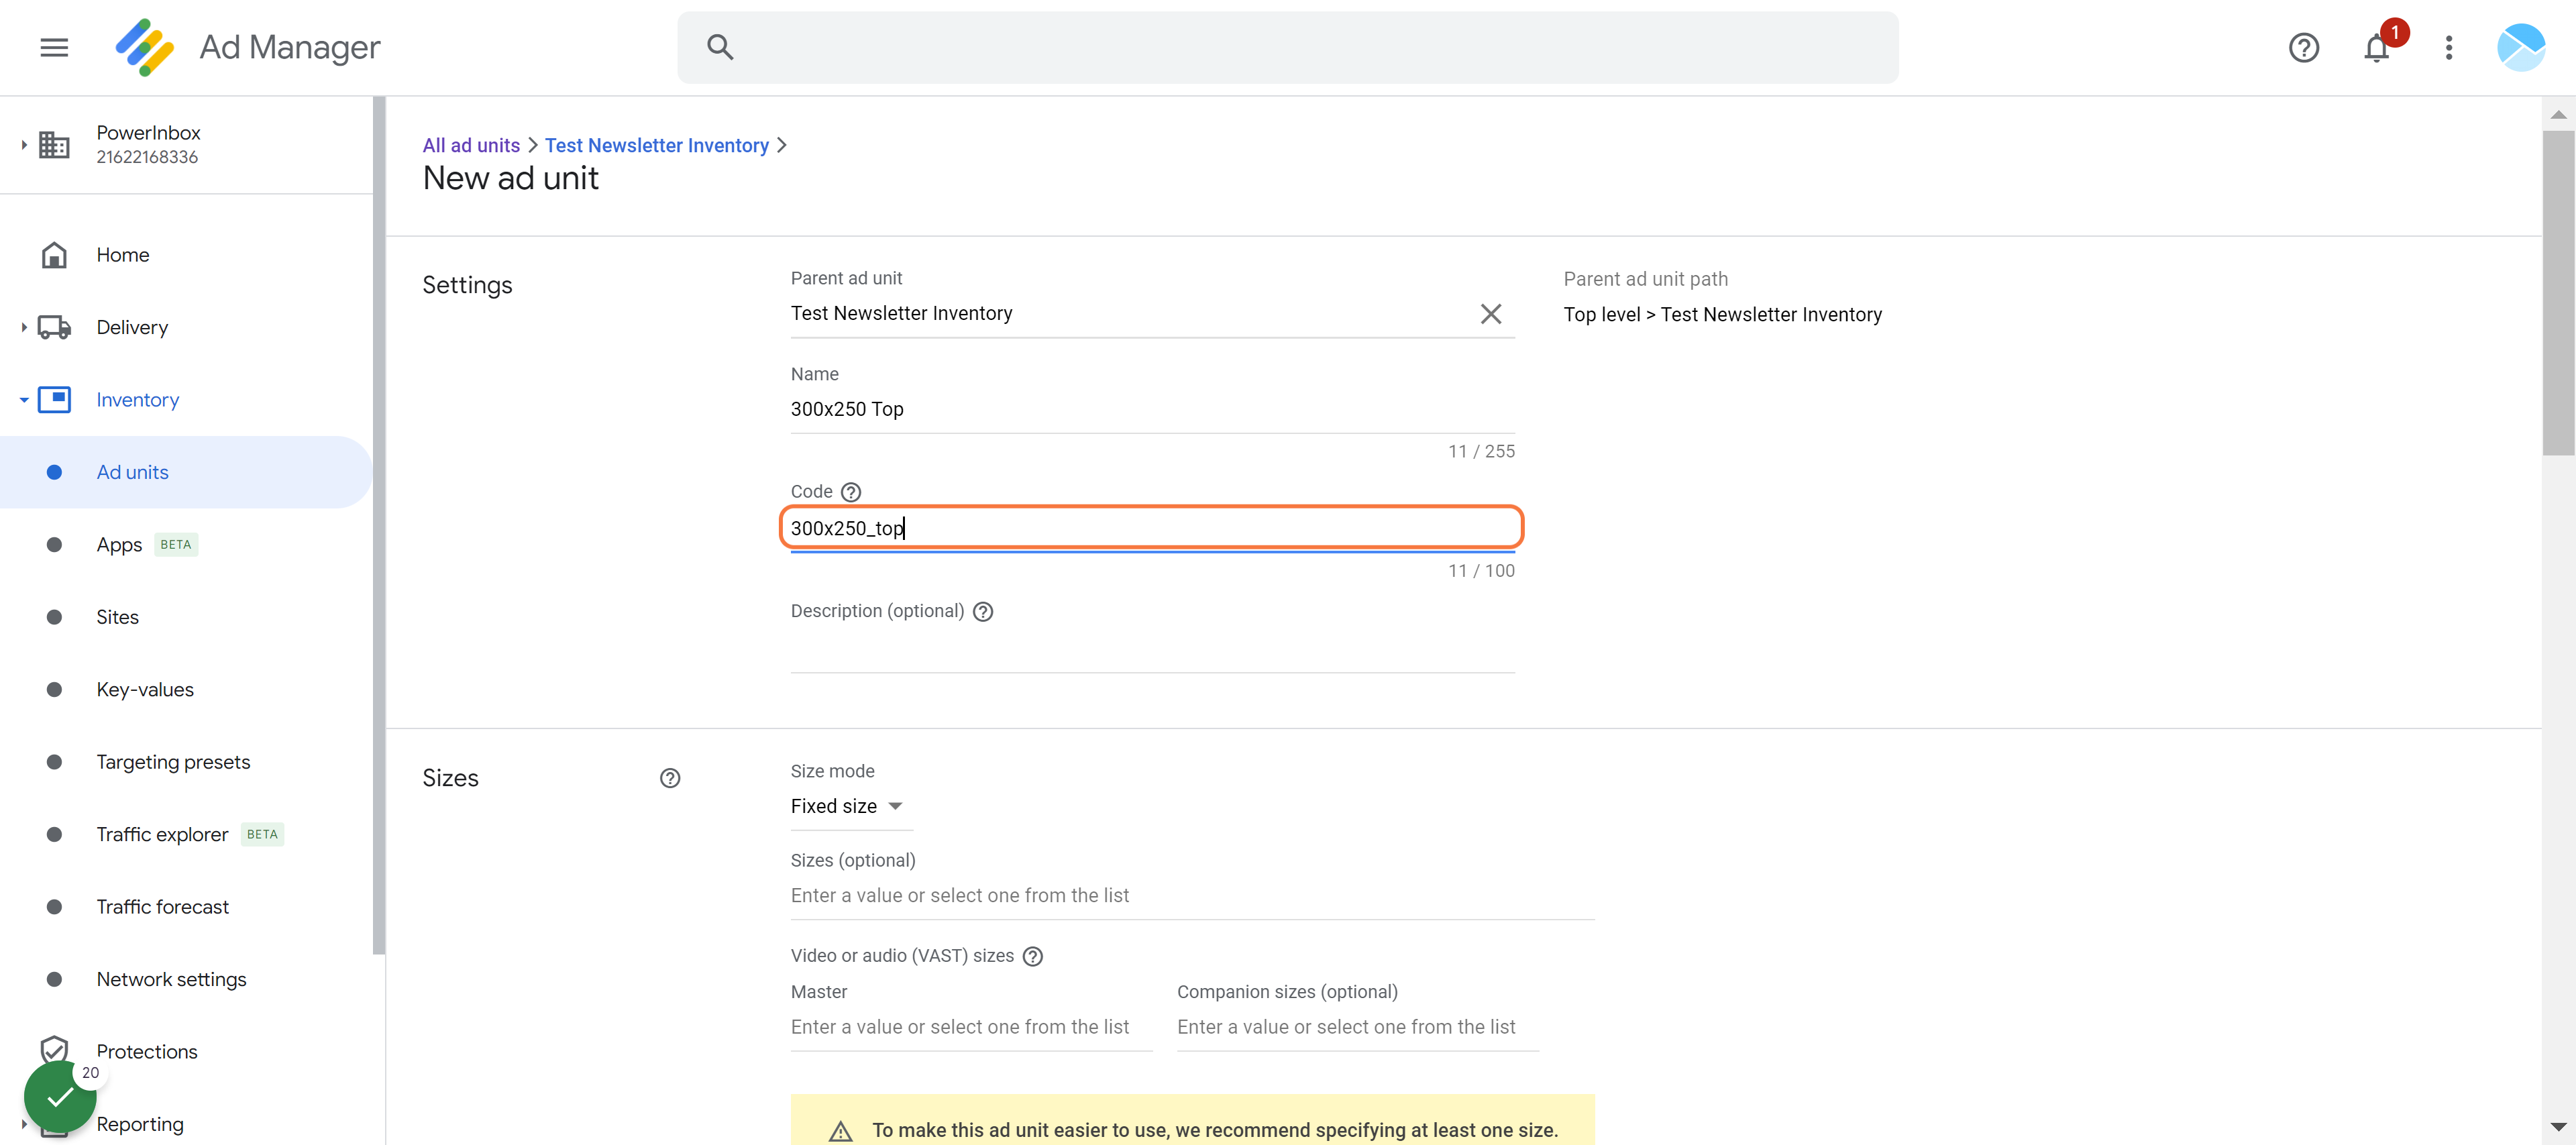Select Targeting presets in the sidebar
The height and width of the screenshot is (1145, 2576).
173,761
